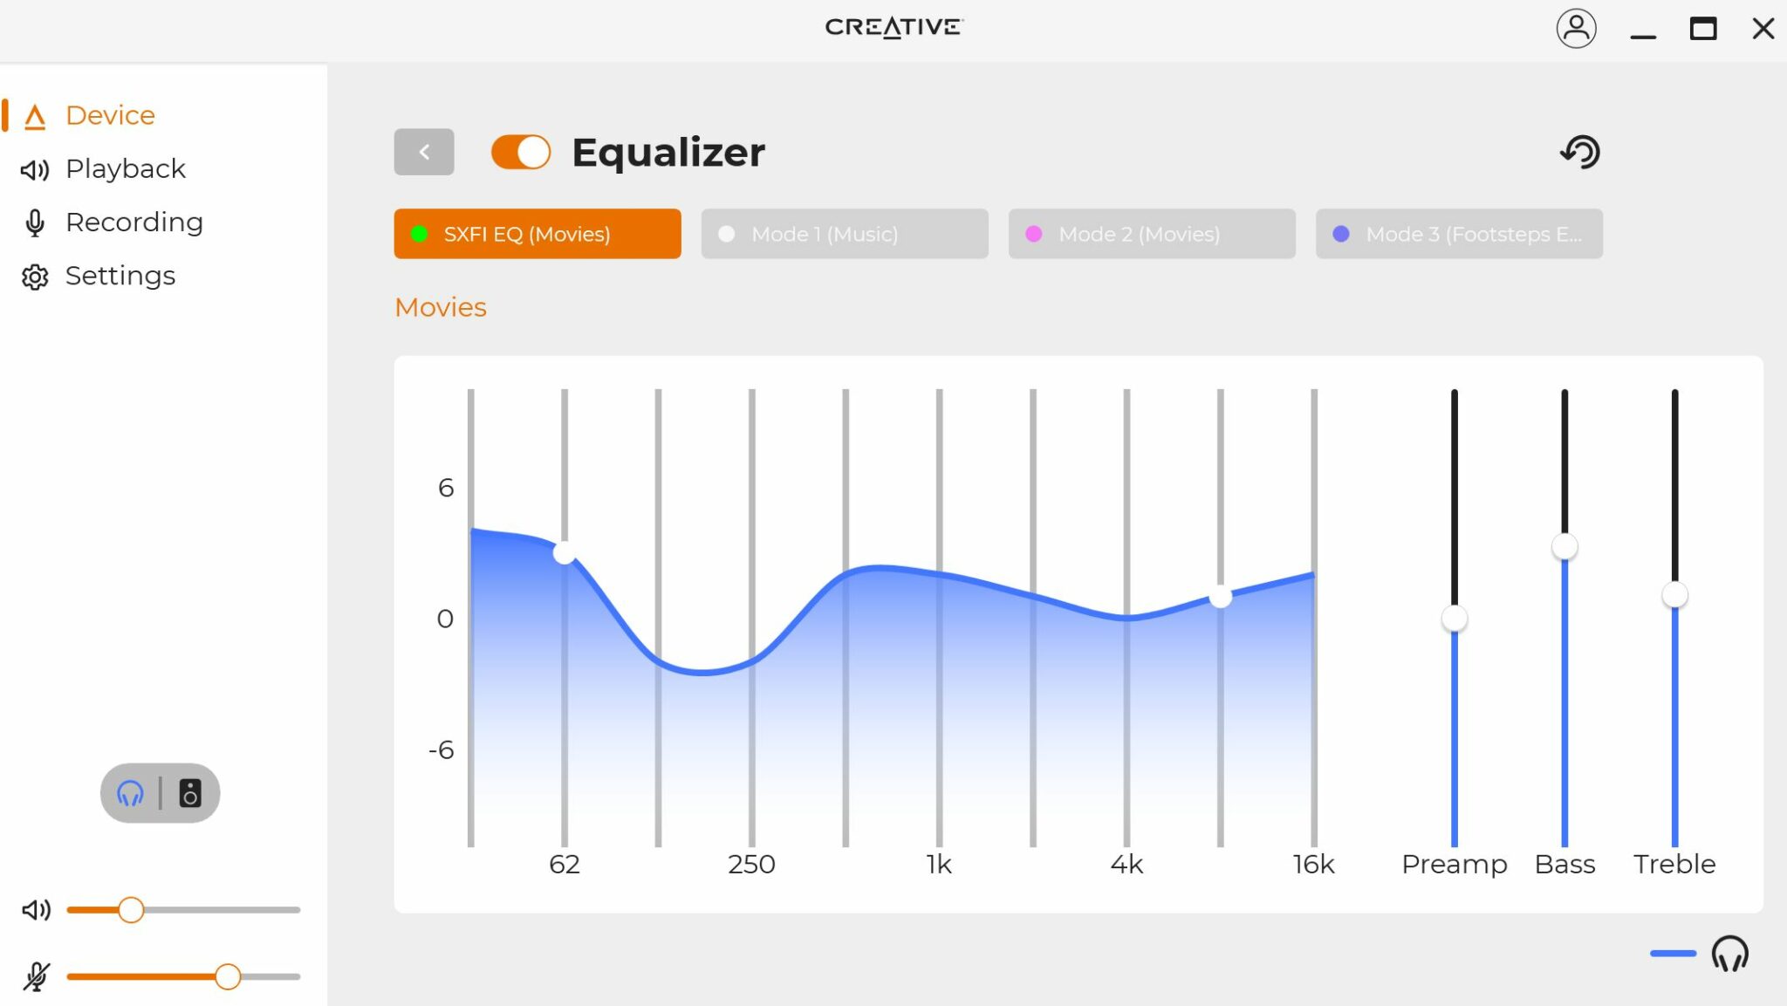Click the headphone icon below the graph
1787x1006 pixels.
pyautogui.click(x=1729, y=954)
